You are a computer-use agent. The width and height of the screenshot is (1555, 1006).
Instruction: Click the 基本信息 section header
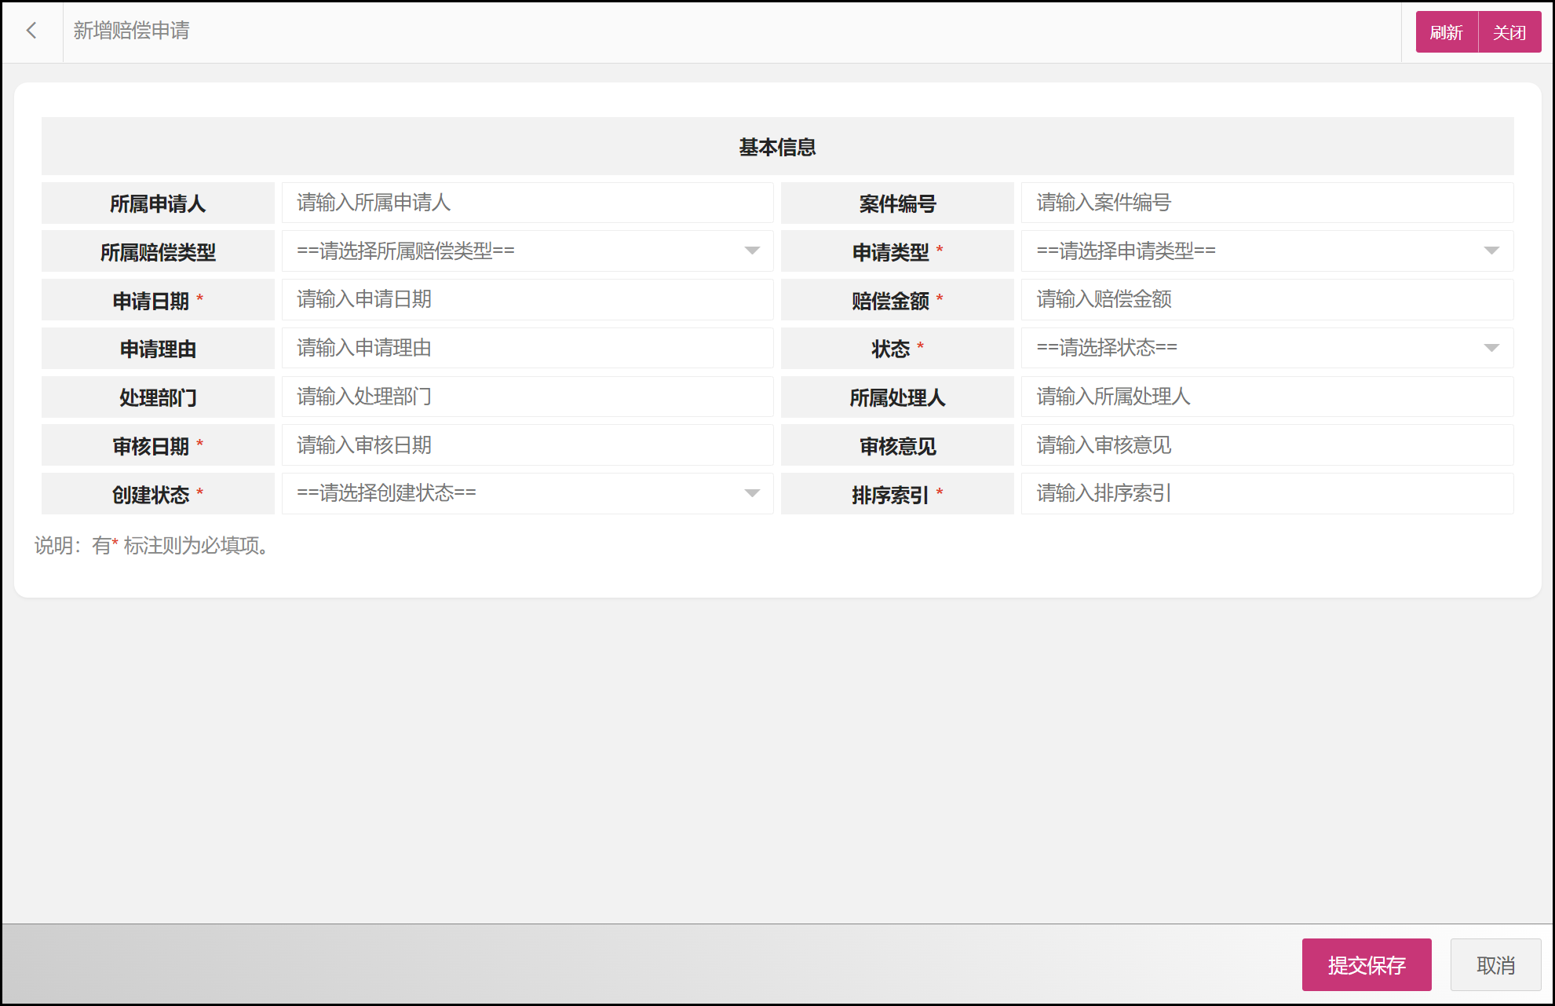[x=777, y=147]
